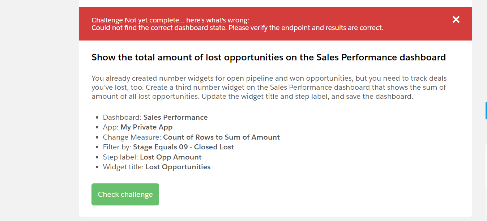Click the 'Count of Rows to Sum of Amount' text
The width and height of the screenshot is (487, 221).
[221, 137]
